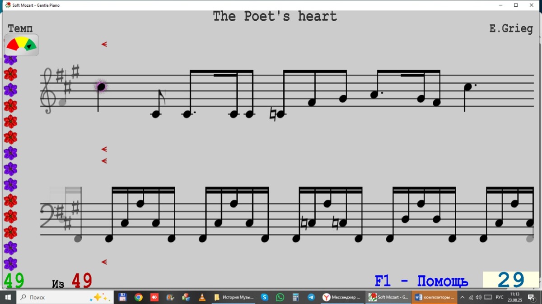542x304 pixels.
Task: Click the bass clef symbol
Action: 48,216
